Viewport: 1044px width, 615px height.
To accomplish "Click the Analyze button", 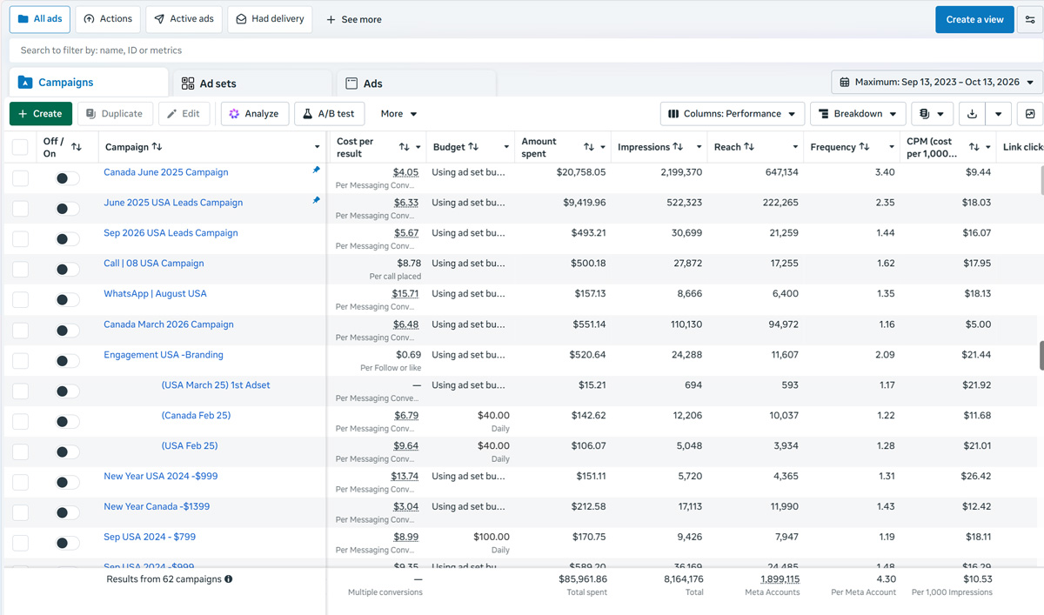I will tap(254, 114).
